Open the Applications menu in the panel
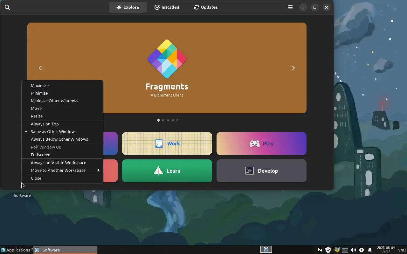Screen dimensions: 407x254 (x=16, y=250)
